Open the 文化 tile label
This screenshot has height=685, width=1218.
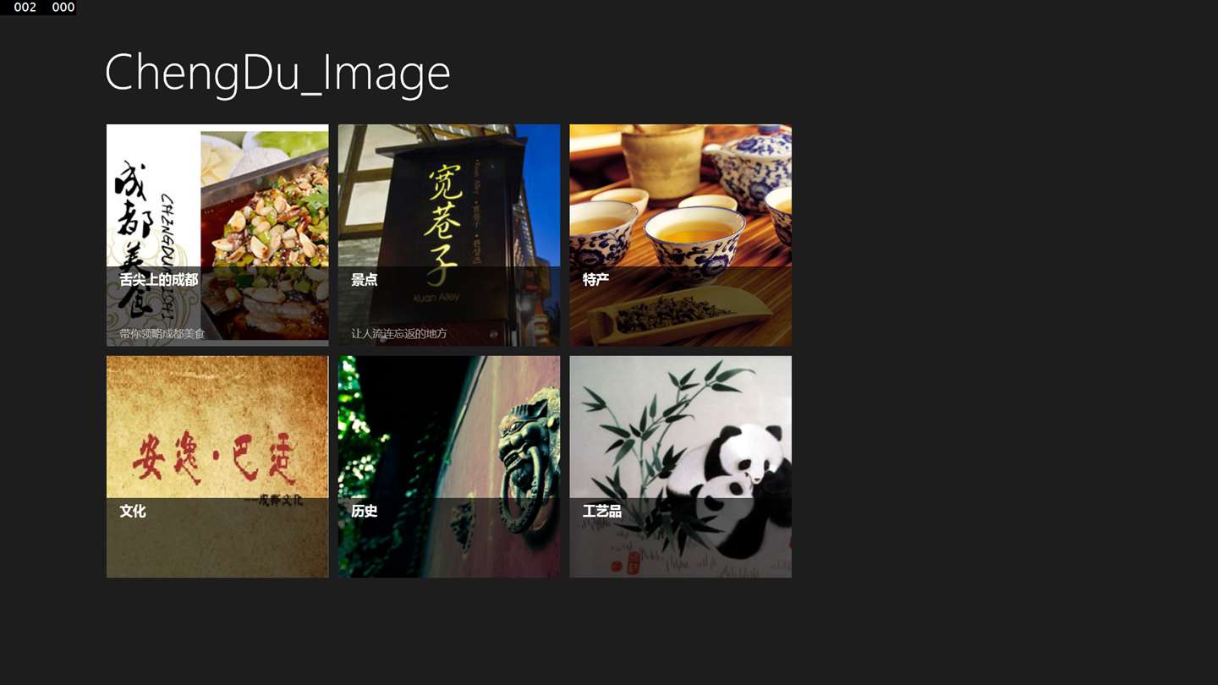click(x=133, y=512)
